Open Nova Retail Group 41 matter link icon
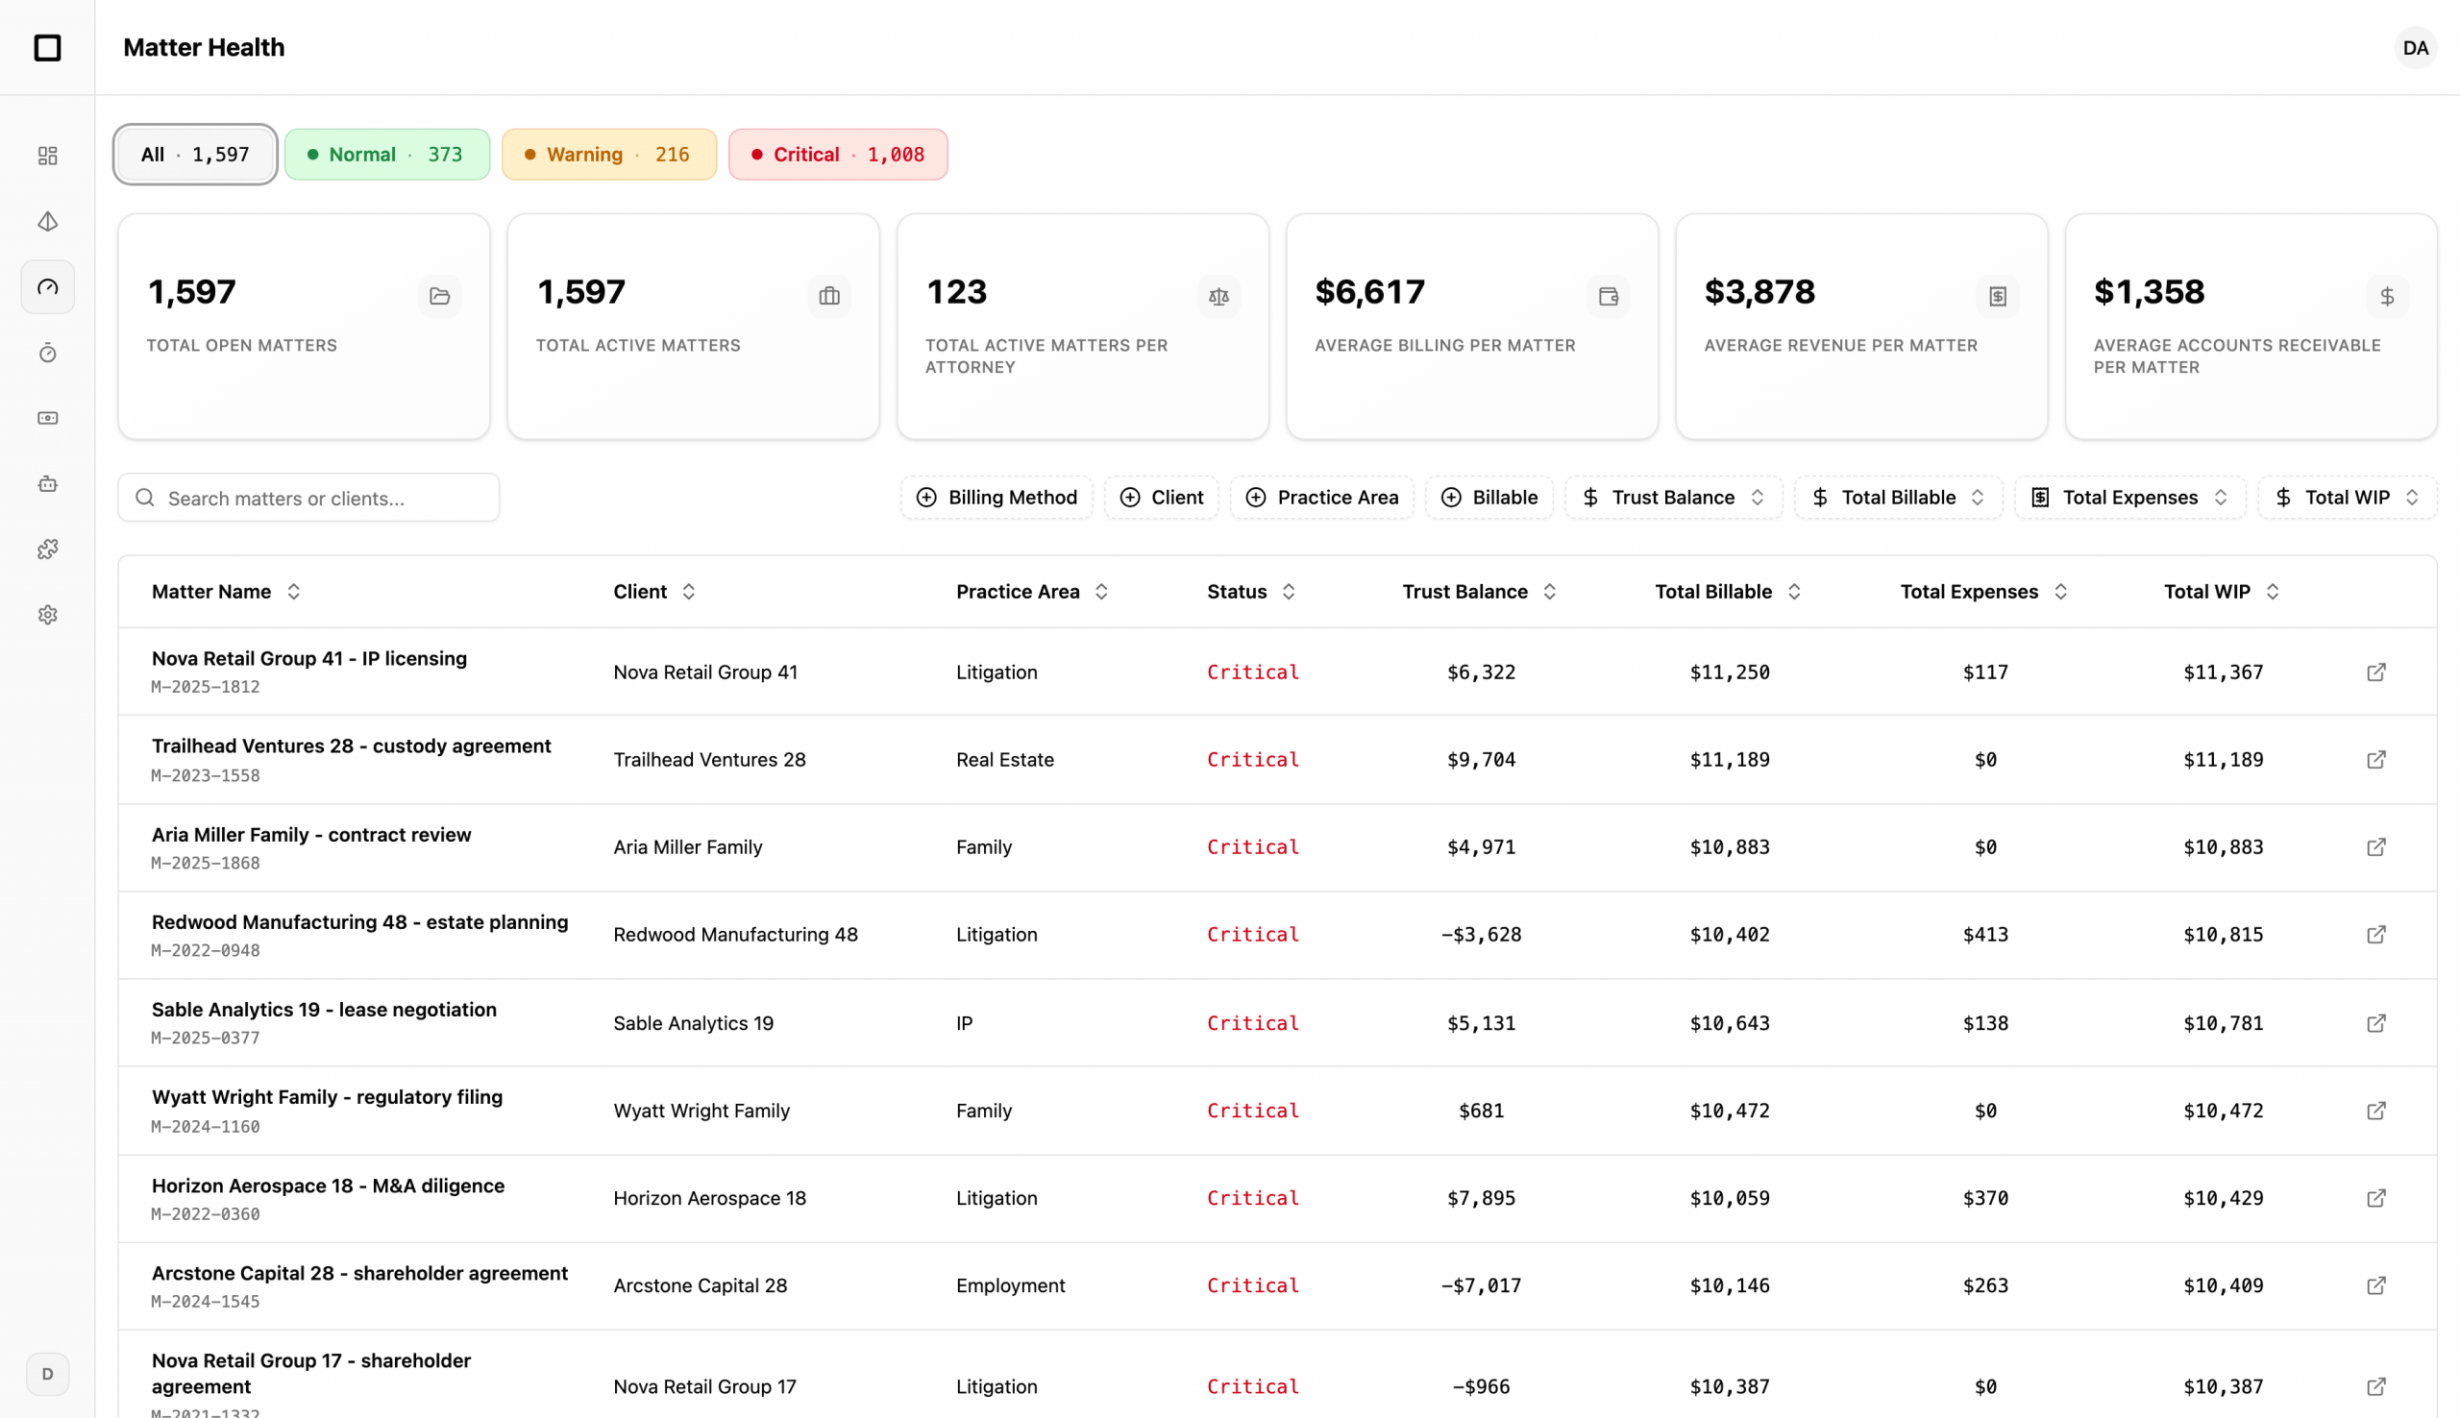This screenshot has width=2460, height=1418. (x=2376, y=672)
